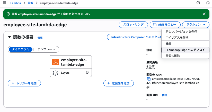212x112 pixels.
Task: Click the function ARN text value
Action: 173,83
